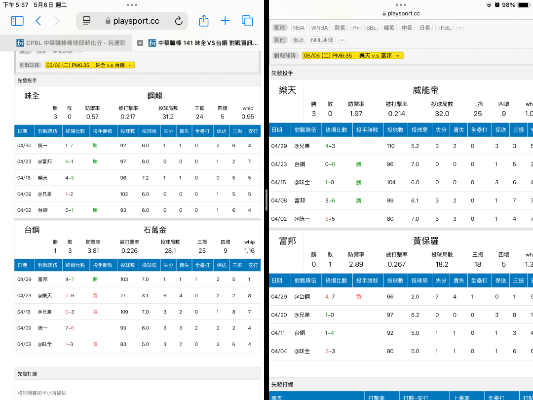
Task: Tap the 04/30 統一 row for 鋼龍
Action: click(x=137, y=145)
